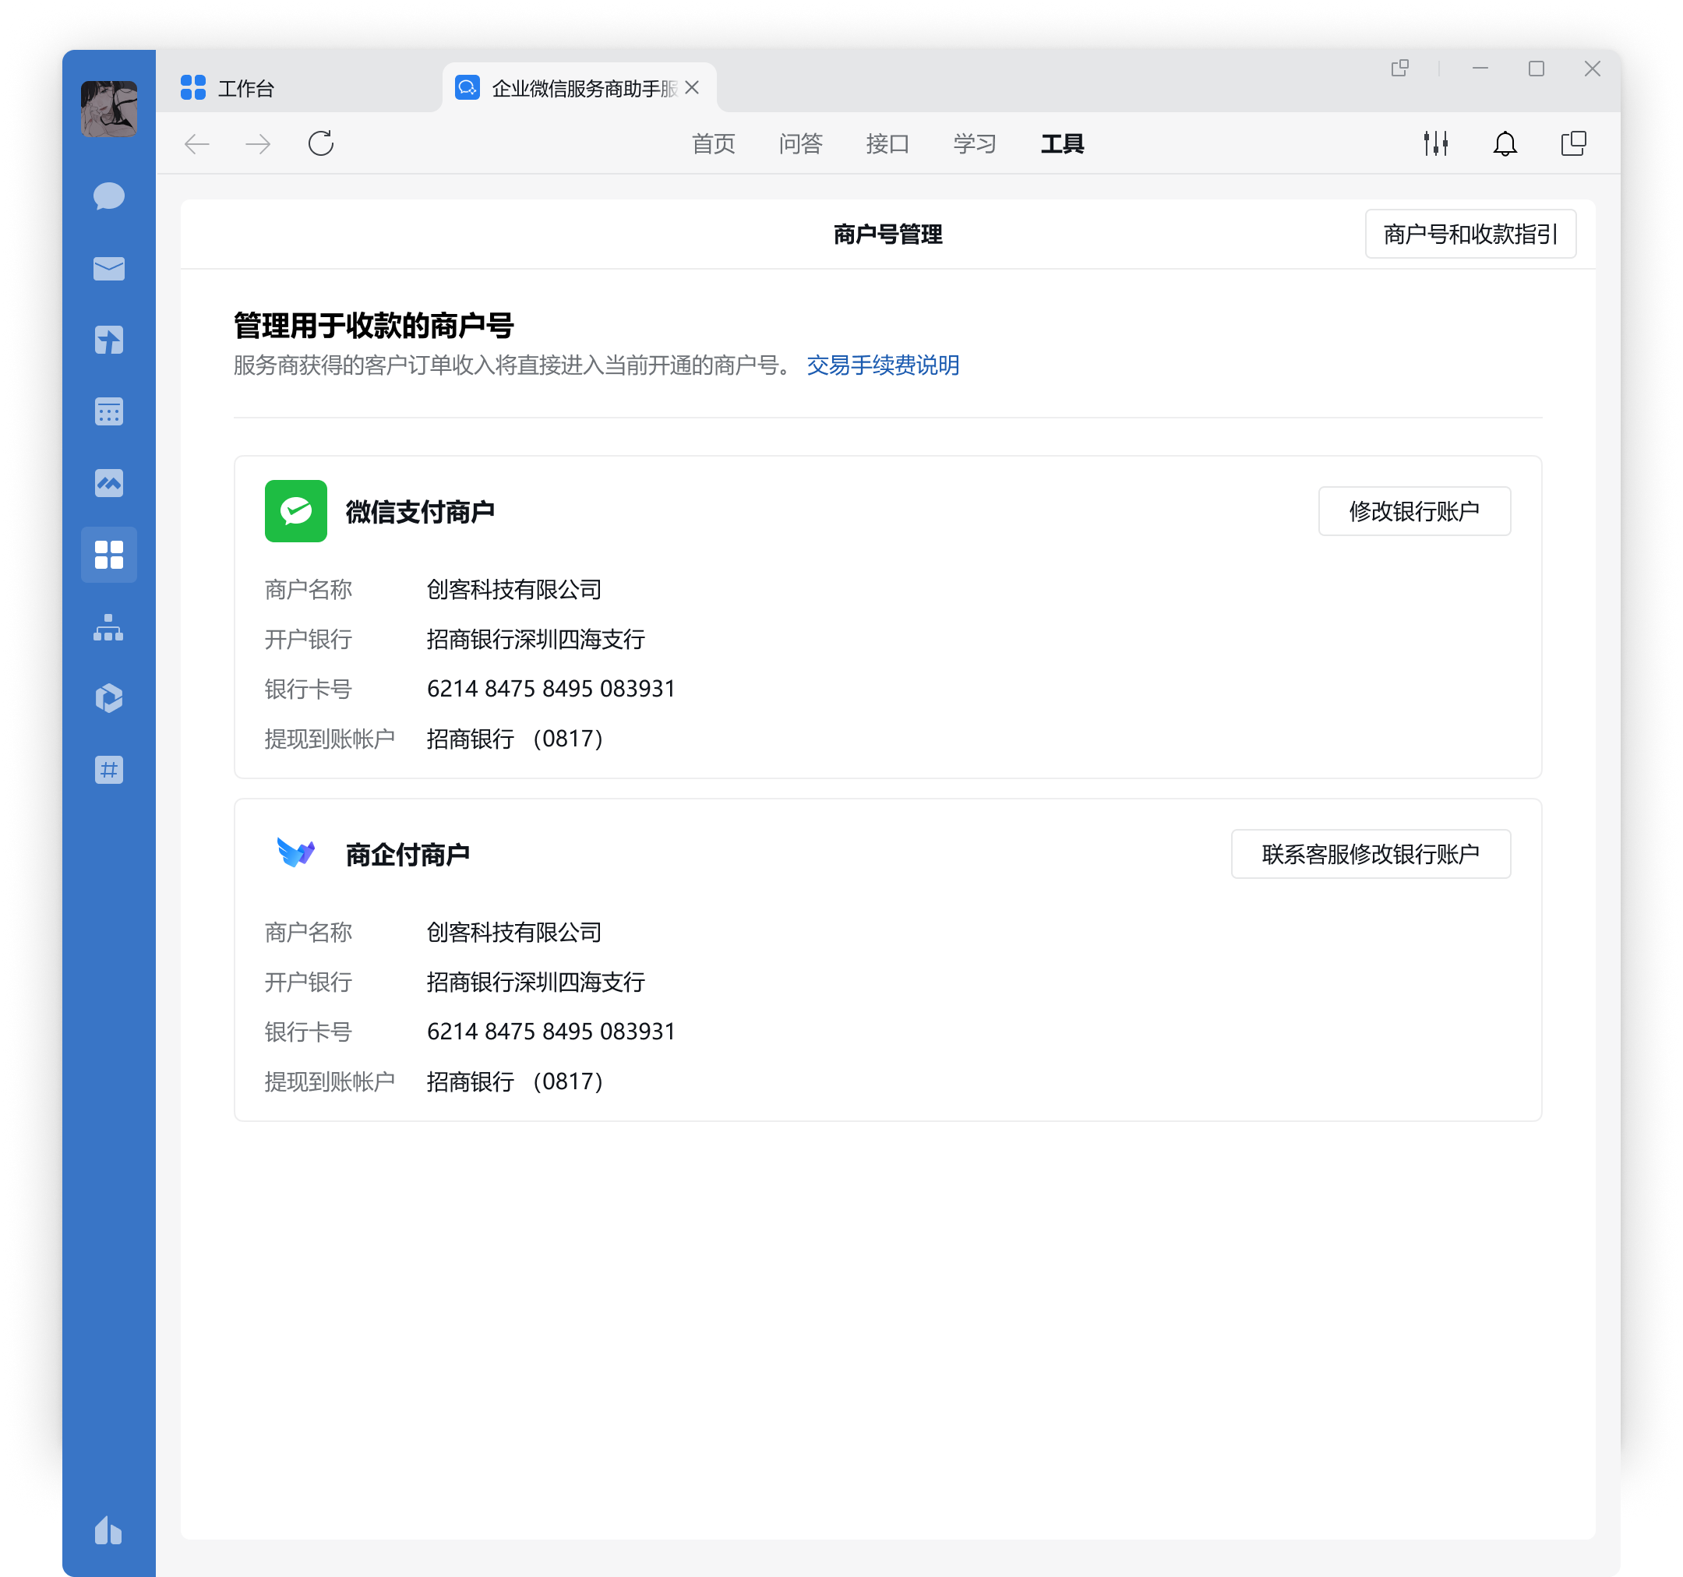
Task: Open the Documents icon in sidebar
Action: (x=108, y=340)
